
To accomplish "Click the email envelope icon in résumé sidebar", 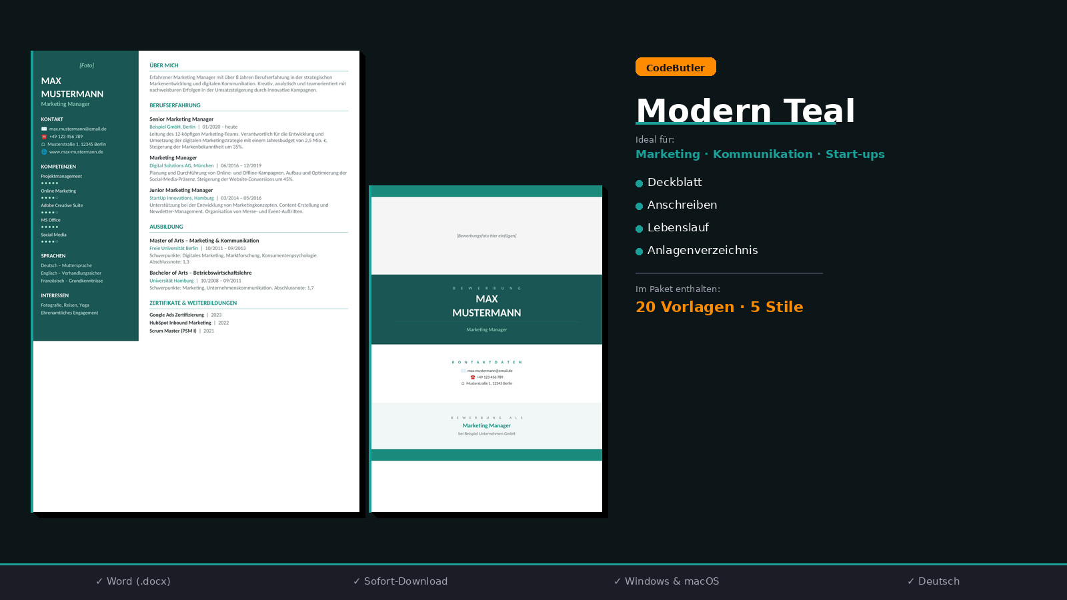I will pos(44,129).
